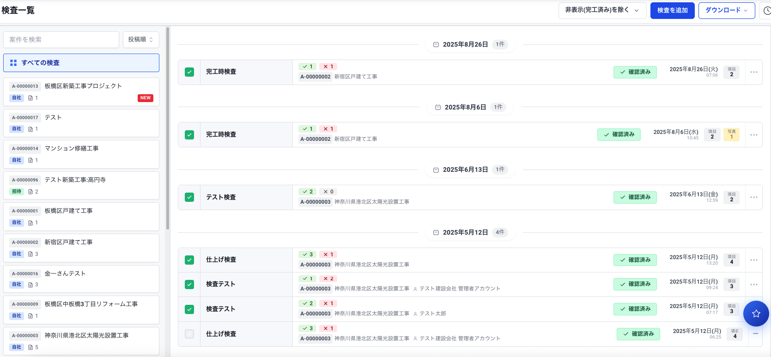Image resolution: width=771 pixels, height=357 pixels.
Task: Check the unchecked 仕上げ検査 bottom row checkbox
Action: click(x=189, y=334)
